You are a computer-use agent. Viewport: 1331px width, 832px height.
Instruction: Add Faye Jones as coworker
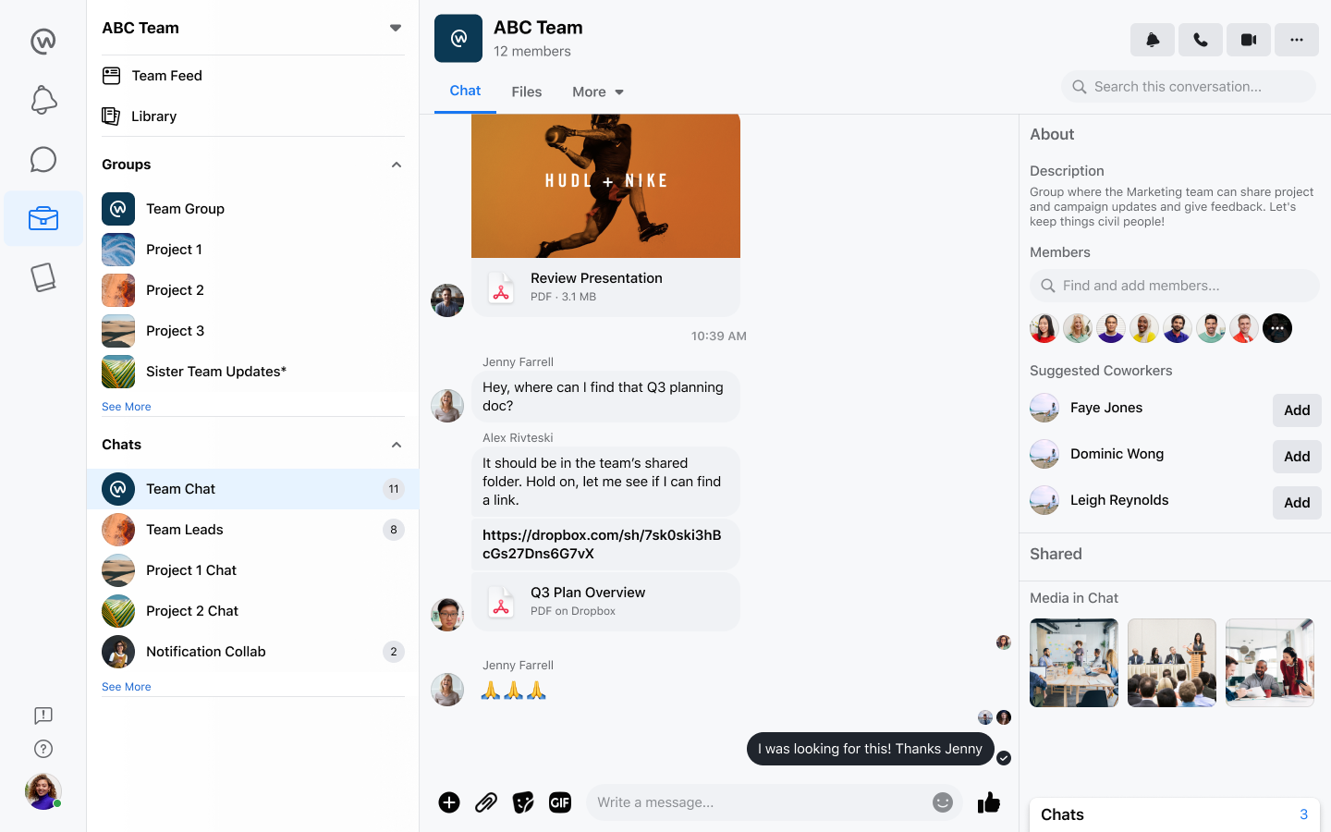coord(1297,410)
